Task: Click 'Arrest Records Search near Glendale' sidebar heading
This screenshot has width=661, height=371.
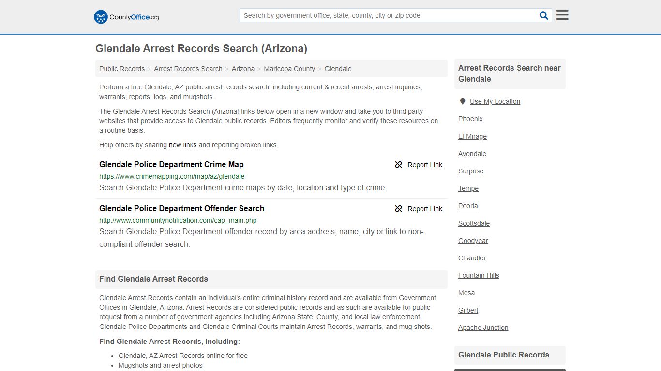Action: tap(510, 73)
